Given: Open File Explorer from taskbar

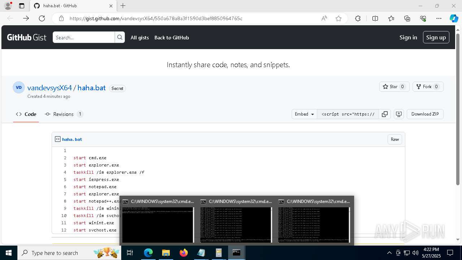Looking at the screenshot, I should click(166, 253).
